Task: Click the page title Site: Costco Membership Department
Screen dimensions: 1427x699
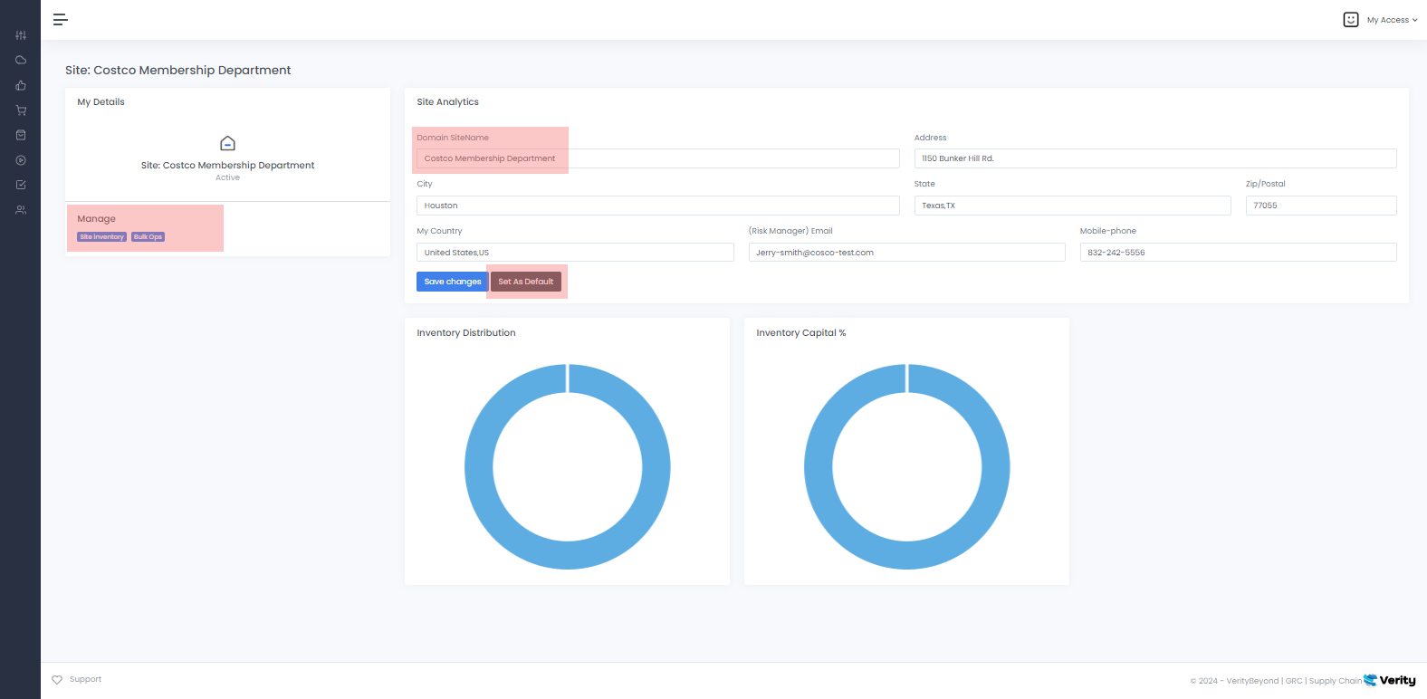Action: 178,70
